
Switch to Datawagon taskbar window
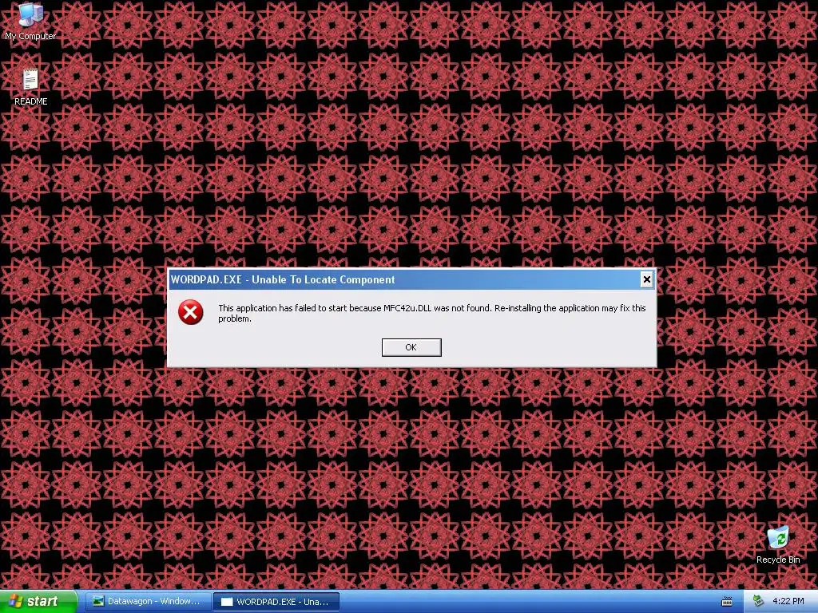(x=148, y=602)
